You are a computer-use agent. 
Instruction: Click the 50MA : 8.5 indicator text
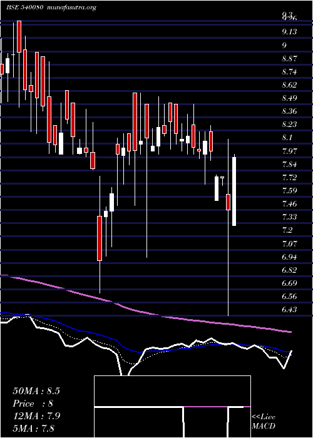(36, 391)
